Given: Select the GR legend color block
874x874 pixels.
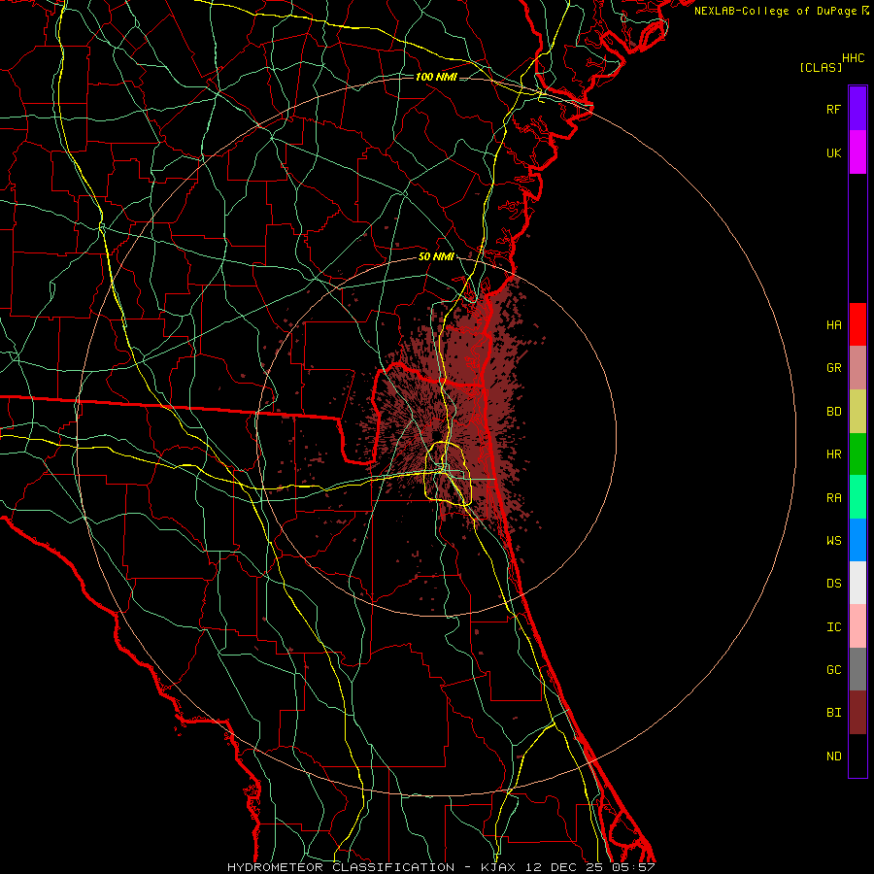Looking at the screenshot, I should tap(857, 367).
